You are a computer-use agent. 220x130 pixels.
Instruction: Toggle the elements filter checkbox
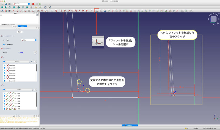(4, 89)
